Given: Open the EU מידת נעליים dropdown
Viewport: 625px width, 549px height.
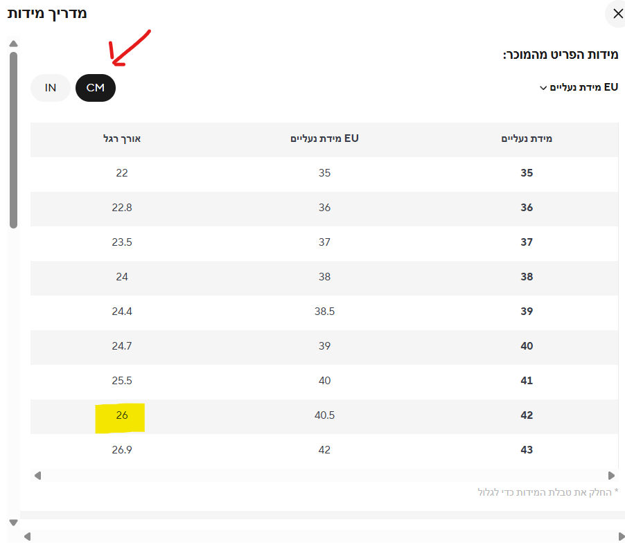Looking at the screenshot, I should pyautogui.click(x=579, y=87).
